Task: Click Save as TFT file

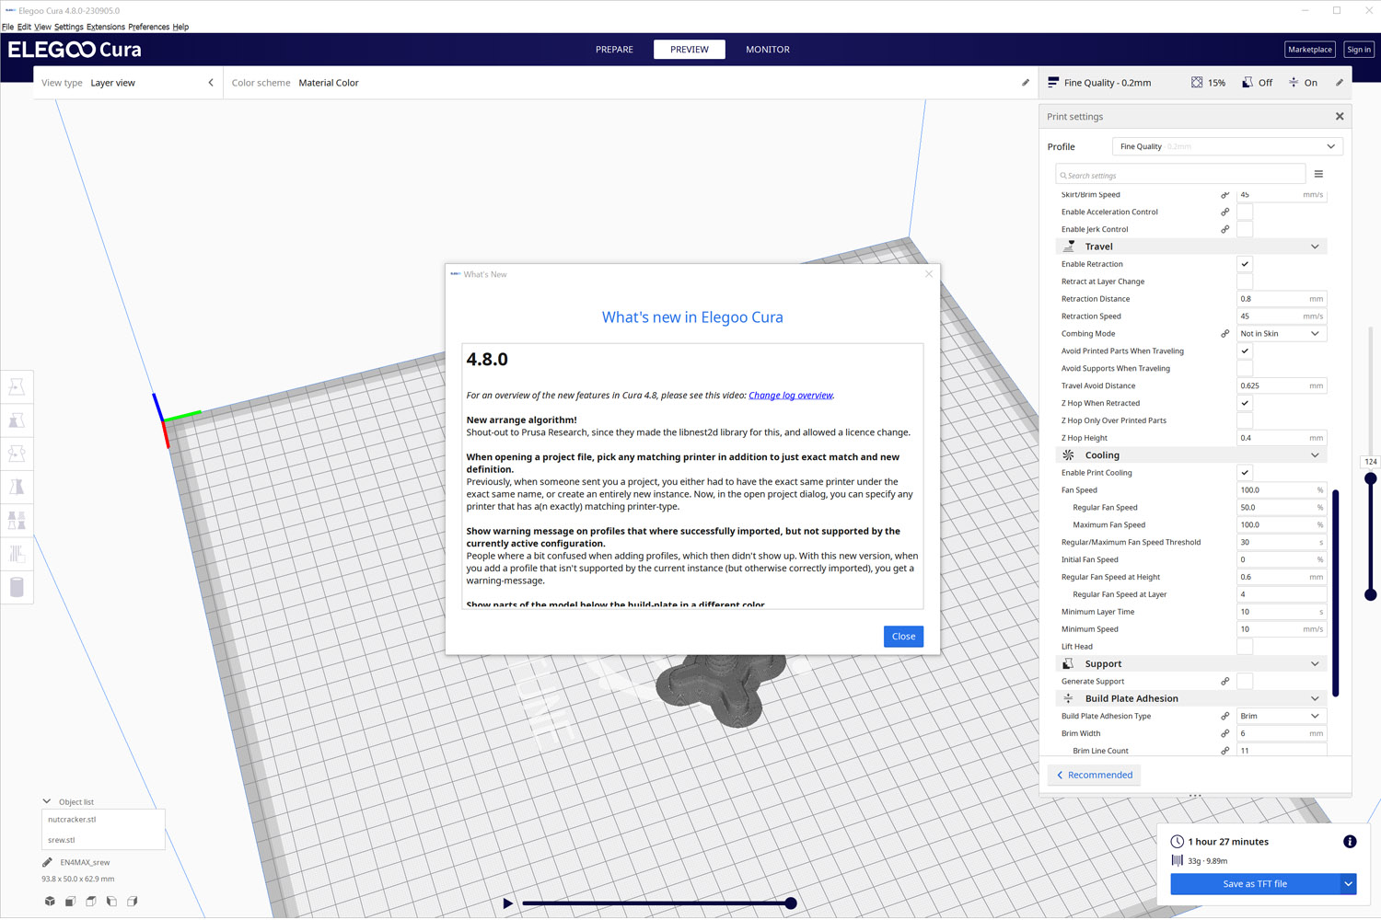Action: click(1255, 884)
